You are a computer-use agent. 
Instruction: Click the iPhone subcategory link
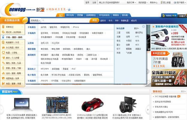(x=76, y=27)
